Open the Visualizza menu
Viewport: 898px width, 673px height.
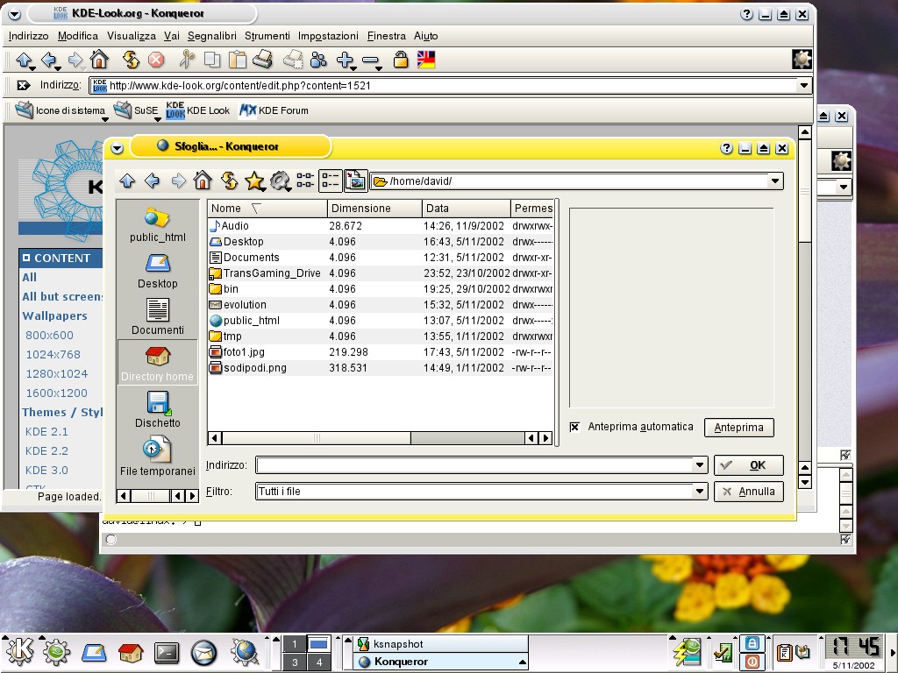pos(132,36)
